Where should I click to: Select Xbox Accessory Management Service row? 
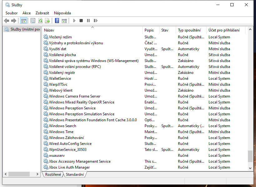144,161
